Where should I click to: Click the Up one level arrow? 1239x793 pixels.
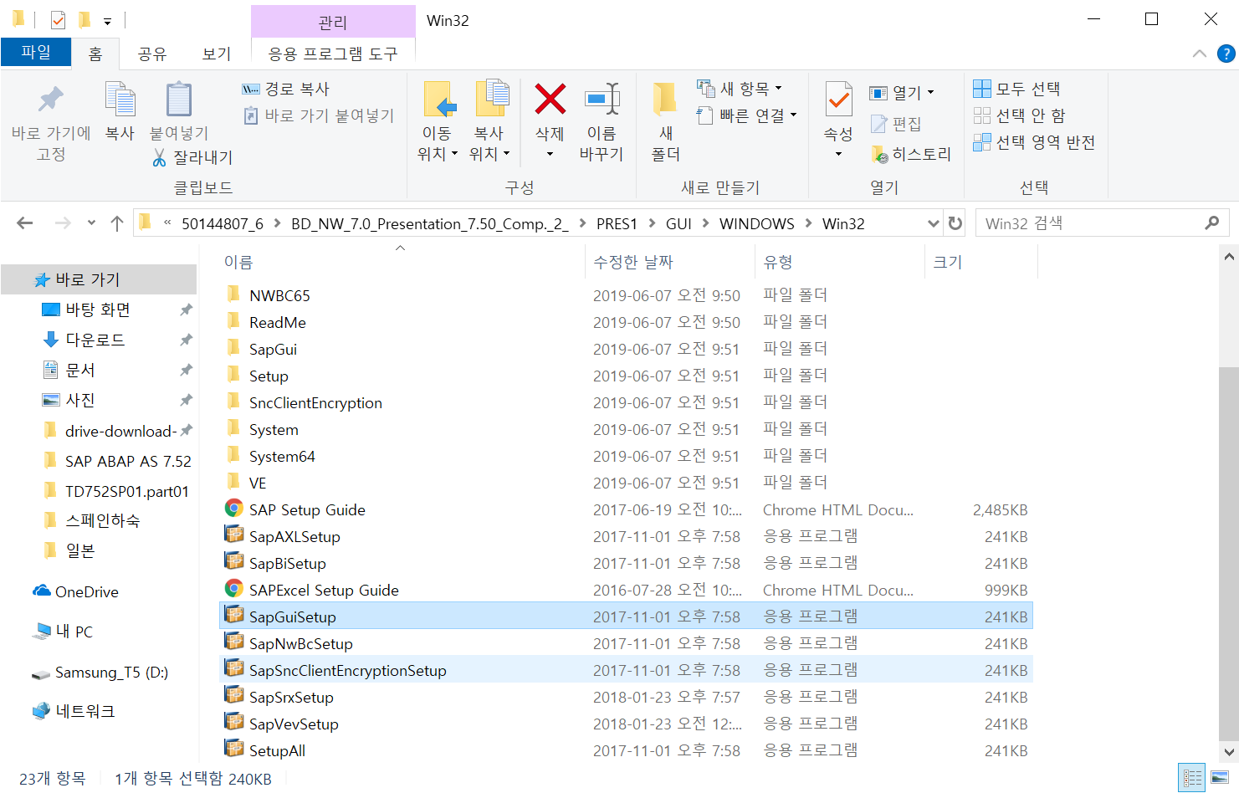pos(117,223)
